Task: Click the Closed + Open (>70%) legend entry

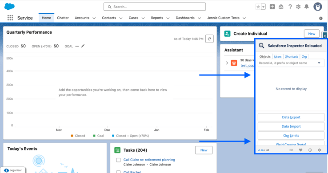Action: coord(130,136)
